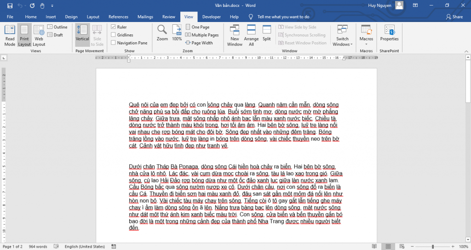
Task: Click the zoom slider in status bar
Action: pyautogui.click(x=432, y=247)
